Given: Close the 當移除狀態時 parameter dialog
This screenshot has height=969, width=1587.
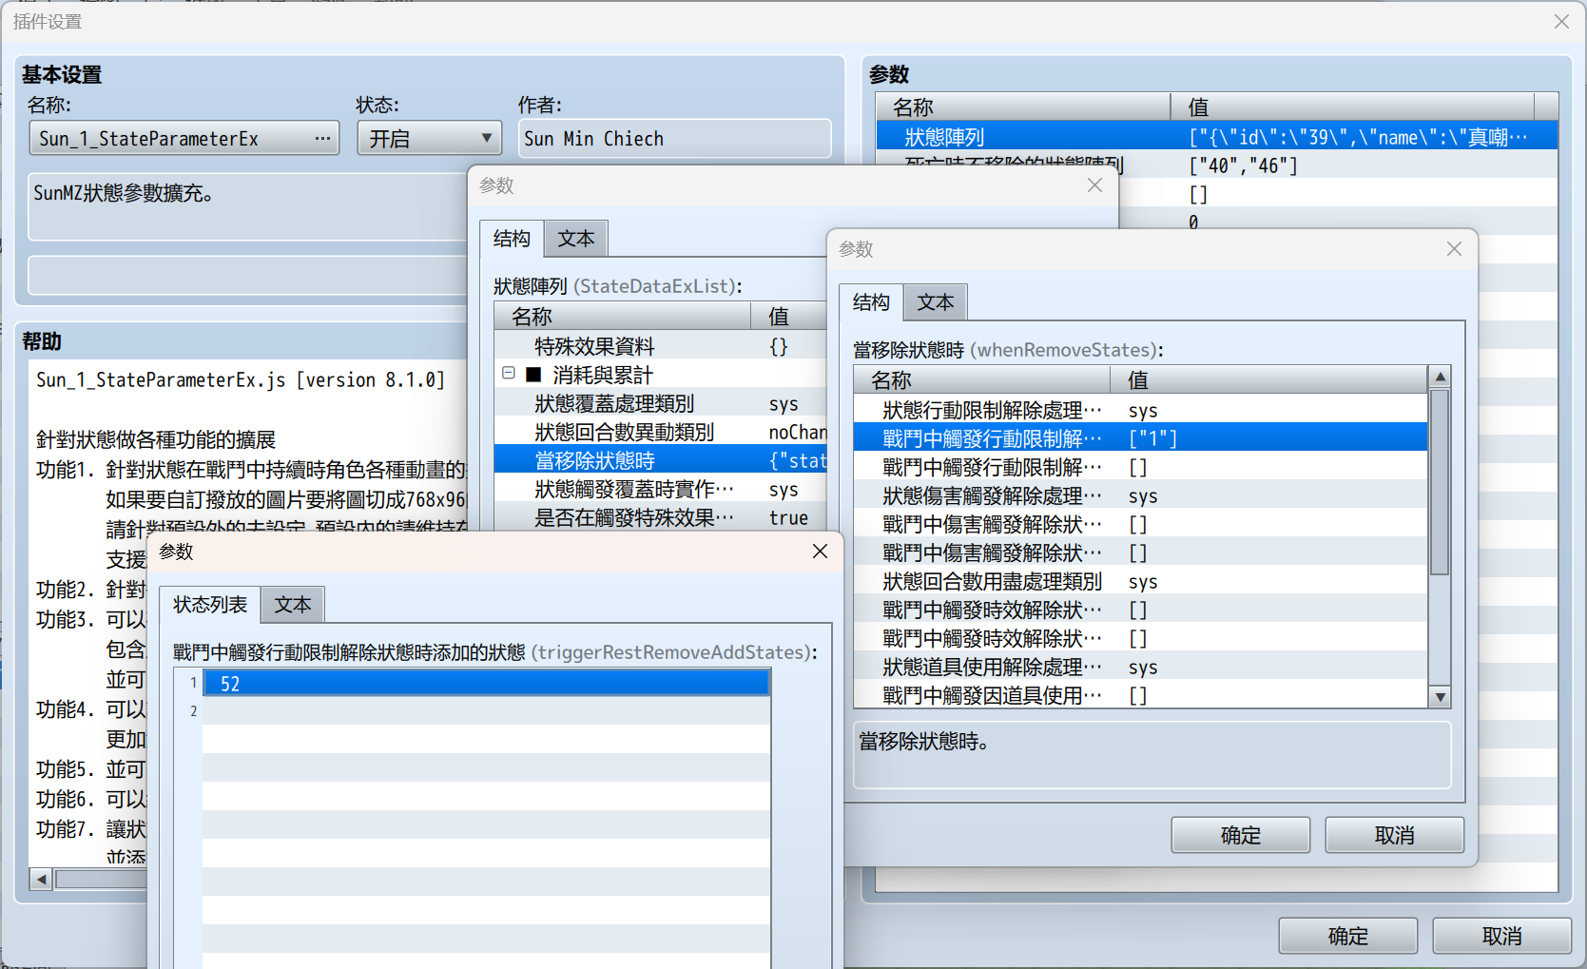Looking at the screenshot, I should 1454,249.
